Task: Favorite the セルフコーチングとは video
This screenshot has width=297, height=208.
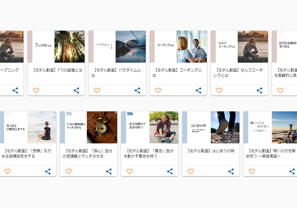Action: click(219, 91)
